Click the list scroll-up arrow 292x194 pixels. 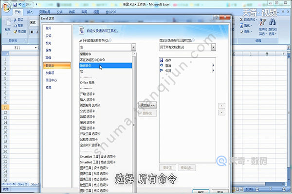tap(134, 54)
